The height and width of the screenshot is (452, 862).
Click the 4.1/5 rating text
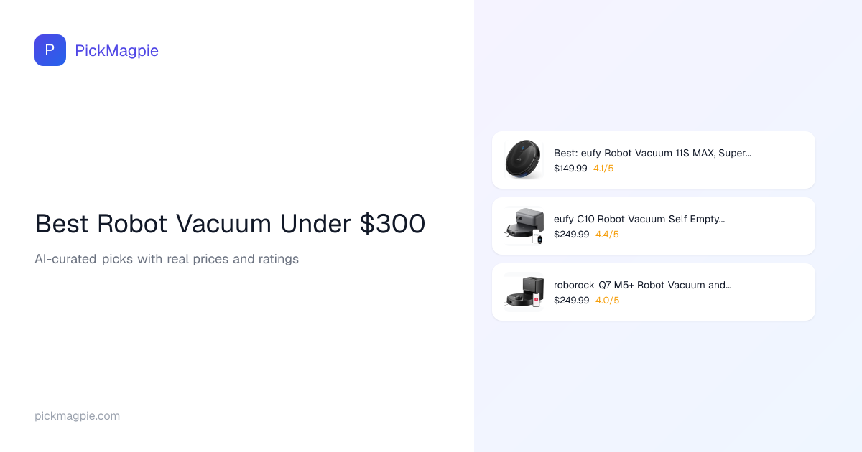point(603,169)
